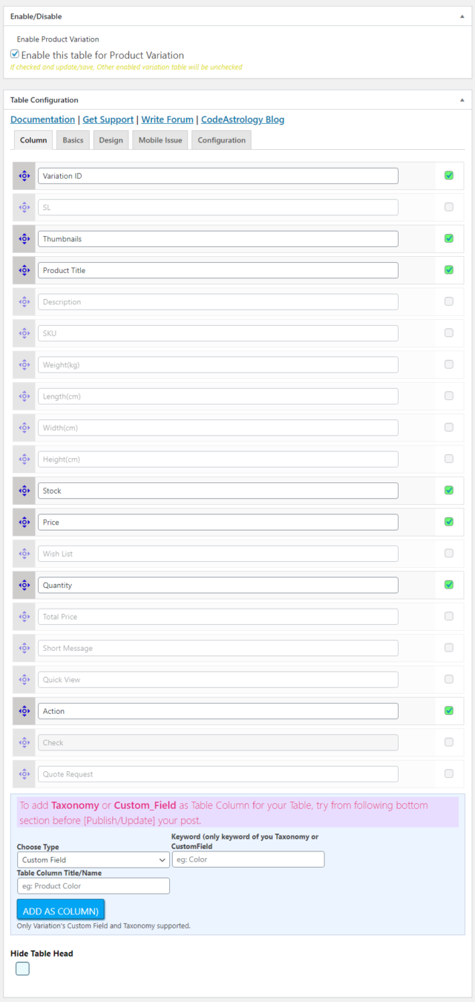
Task: Click the Table Column Title/Name field
Action: point(94,885)
